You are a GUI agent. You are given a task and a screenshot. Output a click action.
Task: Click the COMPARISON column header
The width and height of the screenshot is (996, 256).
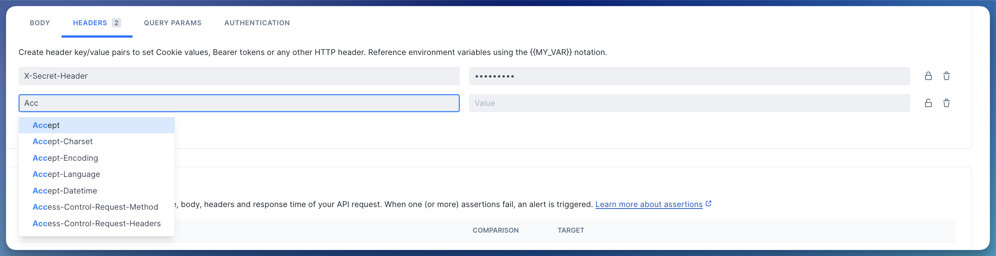[x=496, y=230]
